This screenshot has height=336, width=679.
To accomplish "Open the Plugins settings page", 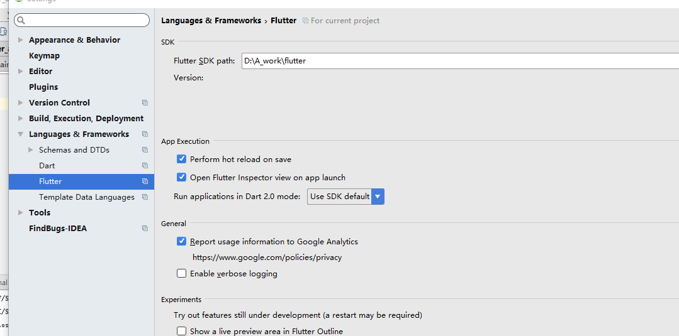I will [x=43, y=87].
